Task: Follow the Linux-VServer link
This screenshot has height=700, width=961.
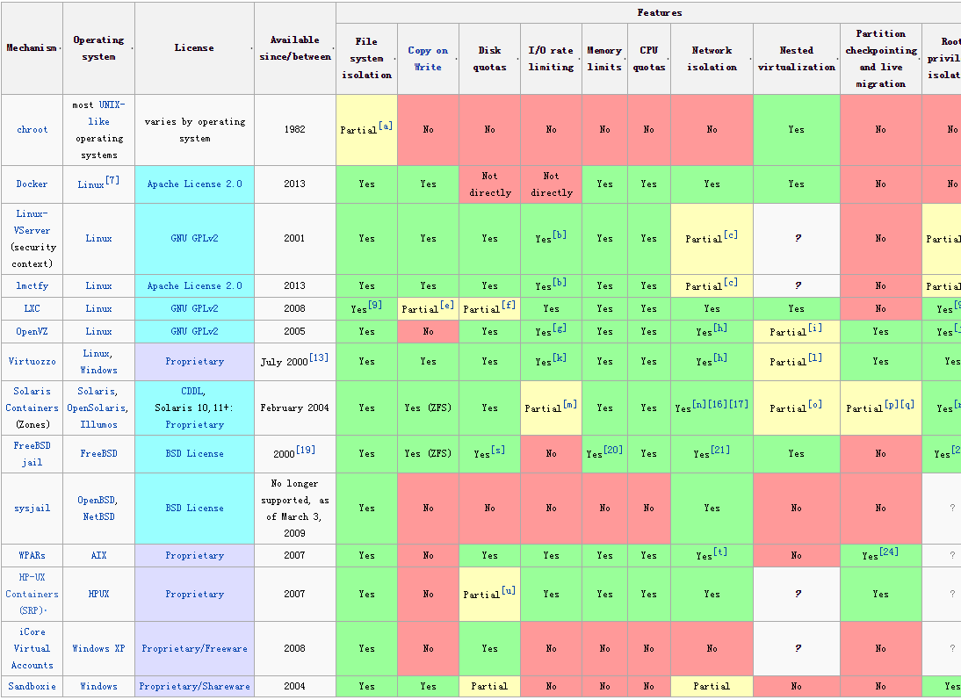Action: 33,222
